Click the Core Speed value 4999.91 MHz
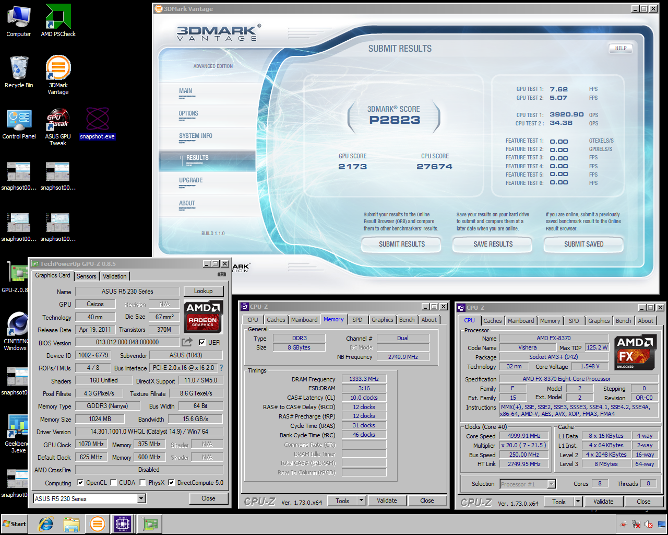The height and width of the screenshot is (535, 668). [524, 436]
